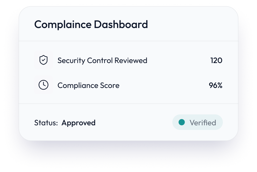Click the Verified status badge
The image size is (257, 172).
197,122
